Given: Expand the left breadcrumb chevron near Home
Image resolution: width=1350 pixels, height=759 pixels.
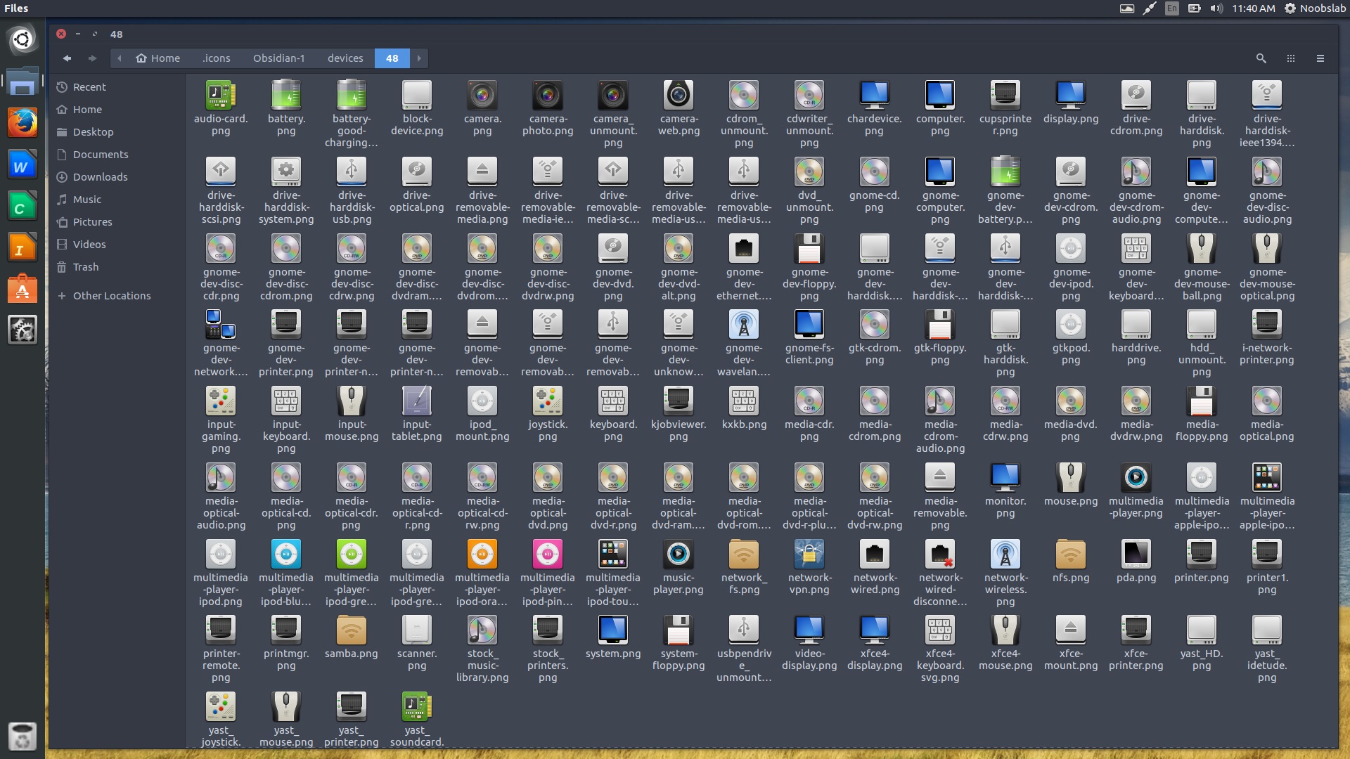Looking at the screenshot, I should (120, 58).
